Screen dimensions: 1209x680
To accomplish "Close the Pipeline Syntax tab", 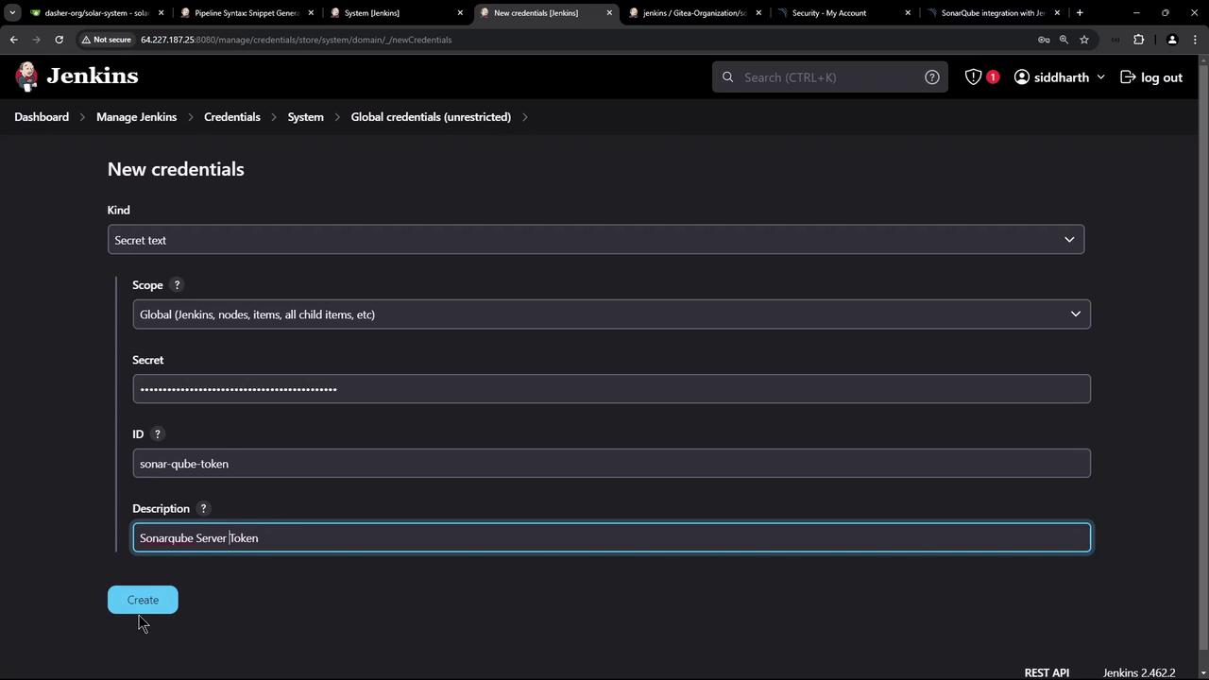I will click(x=311, y=13).
